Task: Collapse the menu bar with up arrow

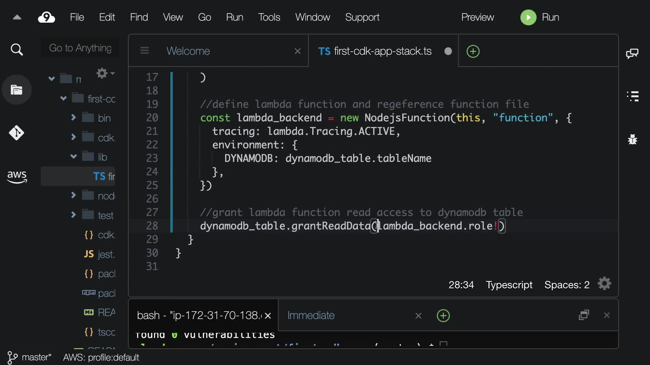Action: (17, 17)
